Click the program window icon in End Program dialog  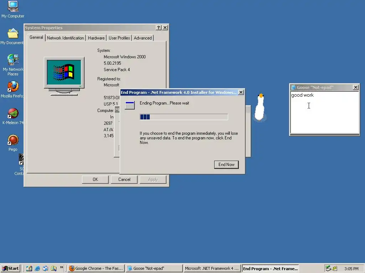click(130, 105)
